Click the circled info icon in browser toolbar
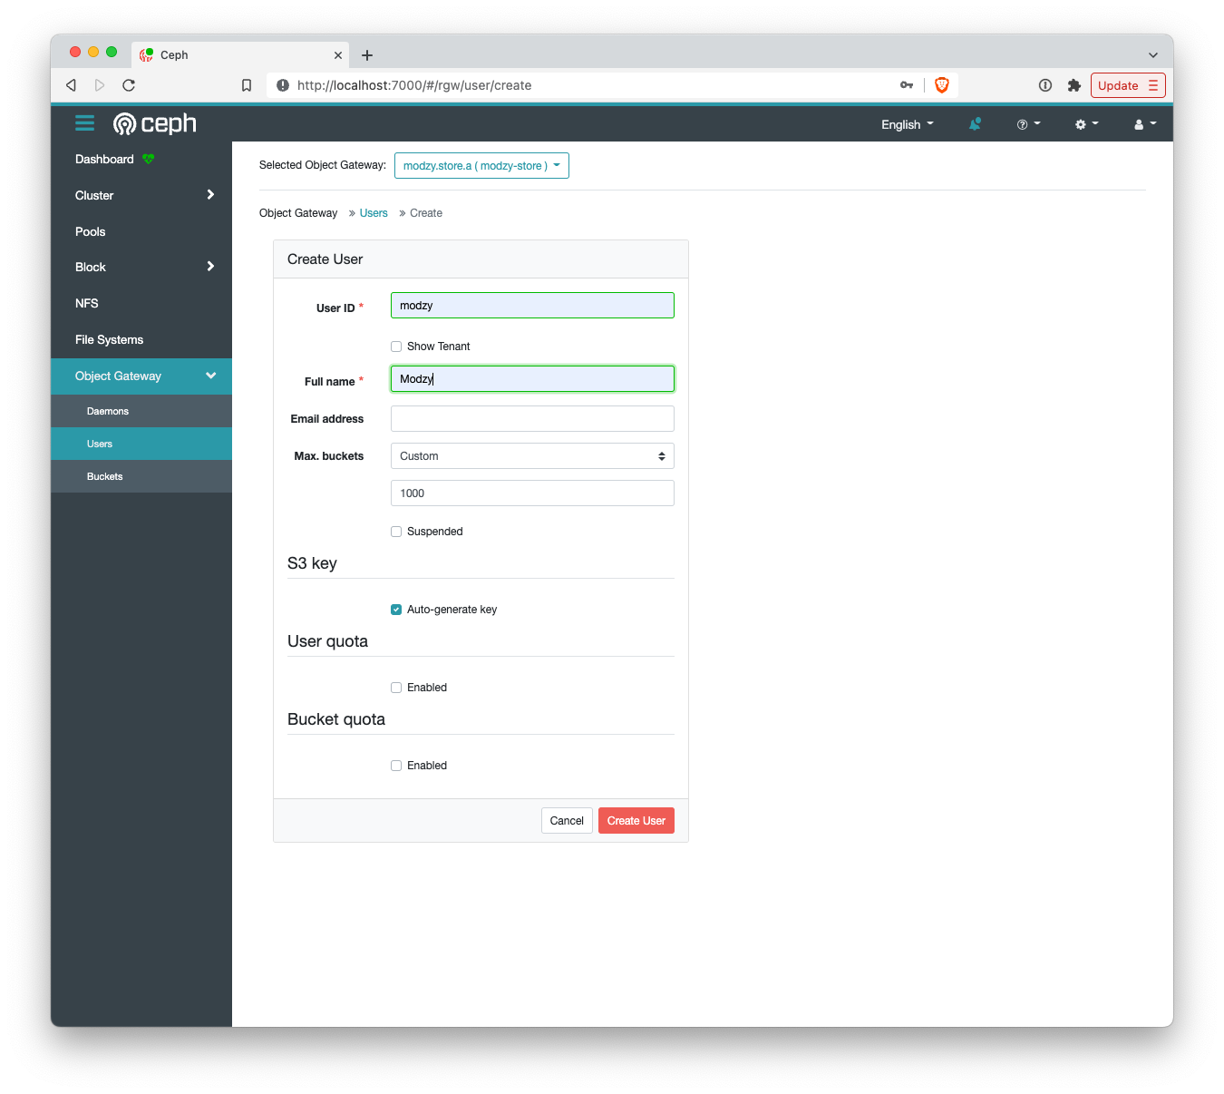1224x1094 pixels. pyautogui.click(x=1045, y=85)
